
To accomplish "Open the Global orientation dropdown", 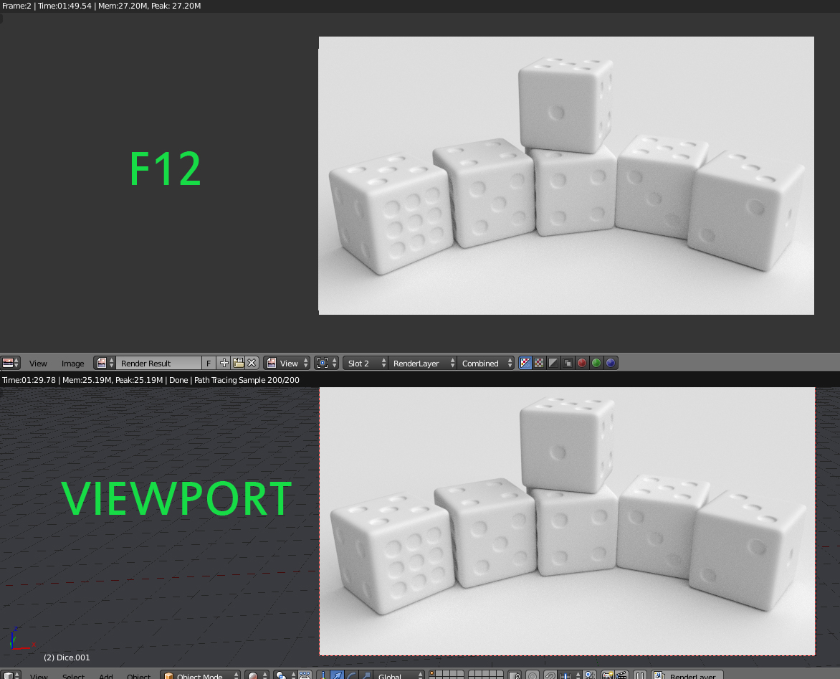I will [x=399, y=676].
